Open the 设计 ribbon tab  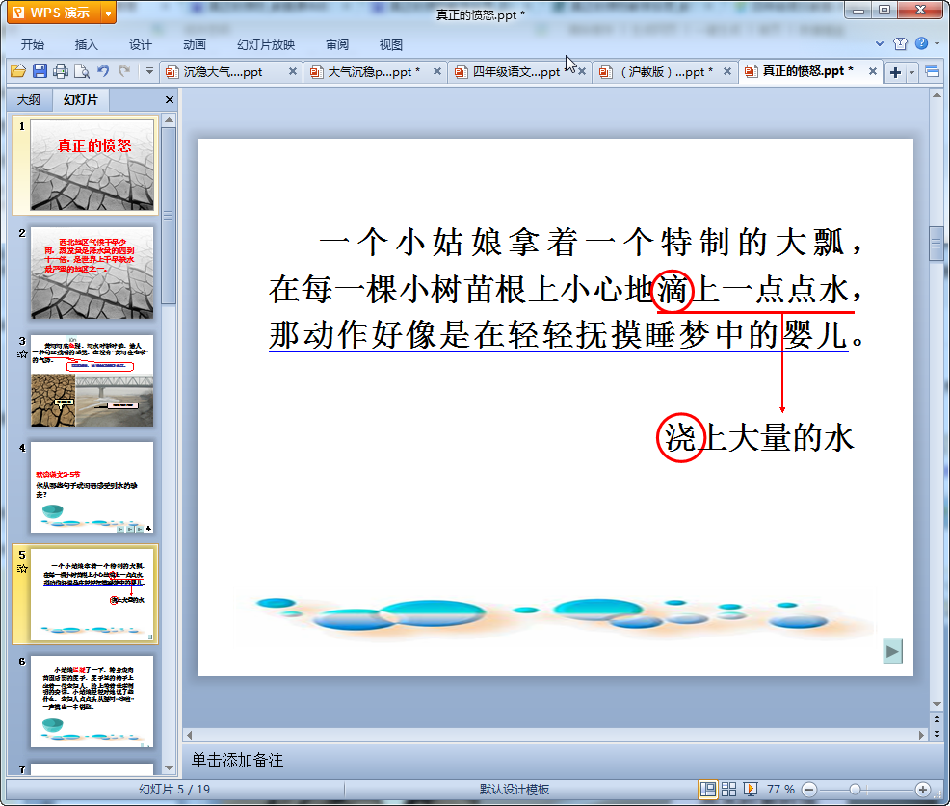(140, 45)
